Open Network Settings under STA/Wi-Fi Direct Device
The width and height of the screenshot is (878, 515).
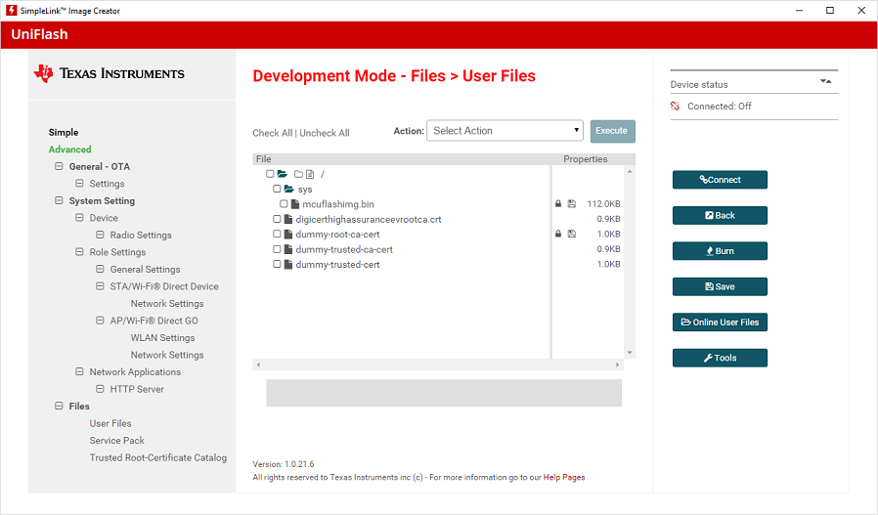(x=167, y=303)
